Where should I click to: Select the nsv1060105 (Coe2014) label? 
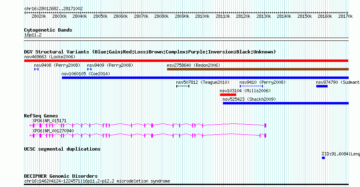[x=86, y=74]
